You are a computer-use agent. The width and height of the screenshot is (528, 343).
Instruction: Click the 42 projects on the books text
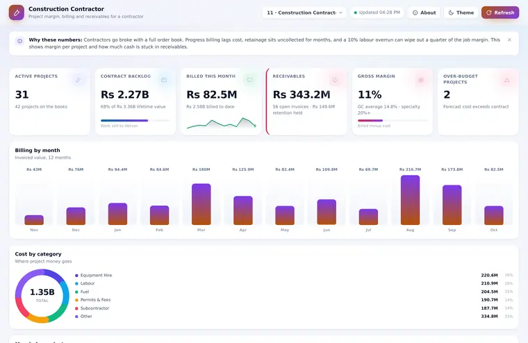[41, 107]
